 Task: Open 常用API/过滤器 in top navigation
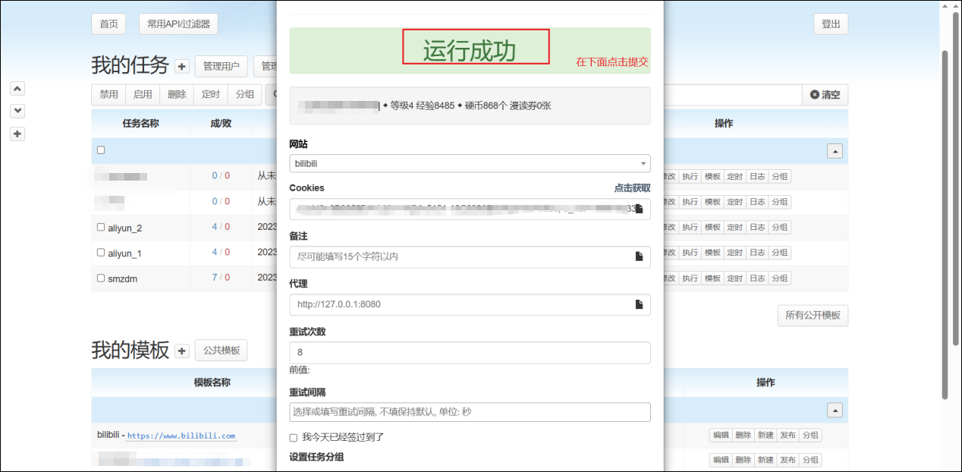178,24
